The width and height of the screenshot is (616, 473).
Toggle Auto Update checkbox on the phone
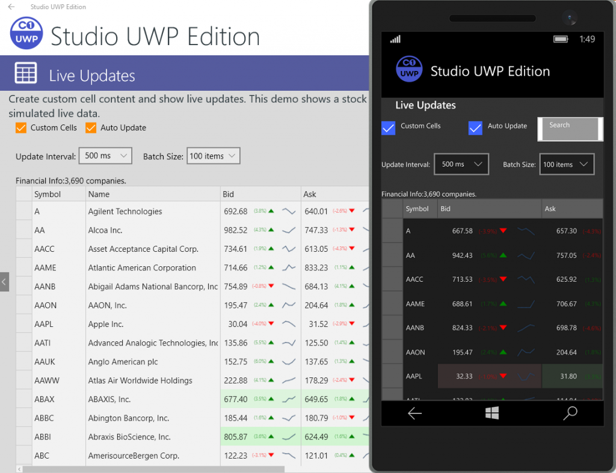tap(475, 128)
